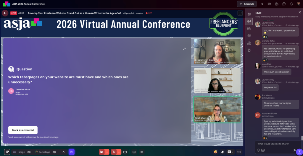Mute the Backstage audio speaker
This screenshot has width=303, height=156.
click(x=54, y=152)
